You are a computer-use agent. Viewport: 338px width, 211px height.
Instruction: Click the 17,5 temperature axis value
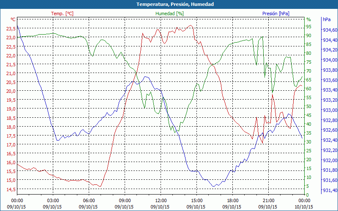[11, 135]
